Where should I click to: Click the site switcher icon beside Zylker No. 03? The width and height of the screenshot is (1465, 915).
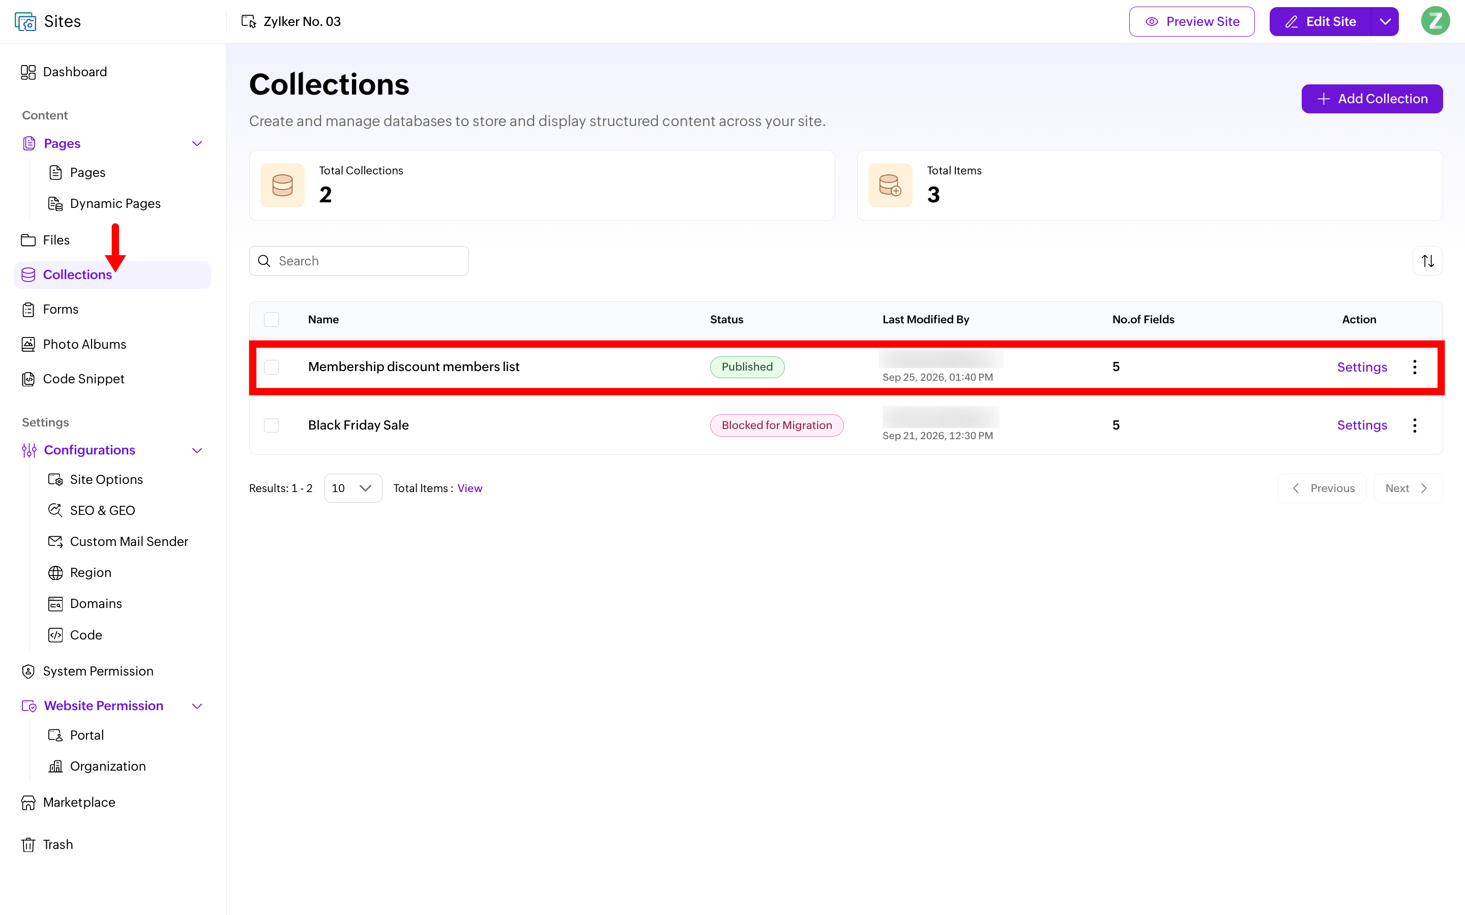[x=248, y=22]
